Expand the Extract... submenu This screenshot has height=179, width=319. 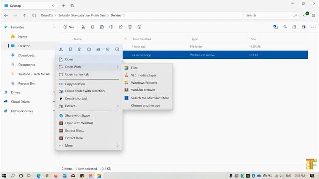(89, 106)
